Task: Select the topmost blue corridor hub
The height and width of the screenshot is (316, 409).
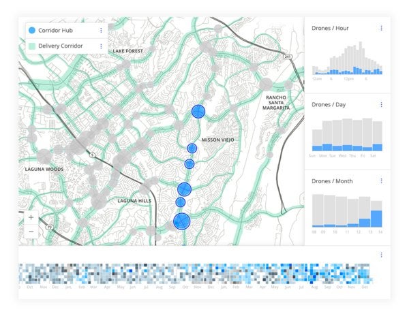Action: click(x=198, y=112)
